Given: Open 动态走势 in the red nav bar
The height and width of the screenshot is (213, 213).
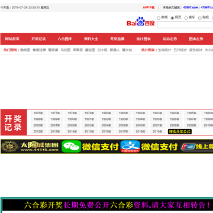Looking at the screenshot, I should [170, 39].
